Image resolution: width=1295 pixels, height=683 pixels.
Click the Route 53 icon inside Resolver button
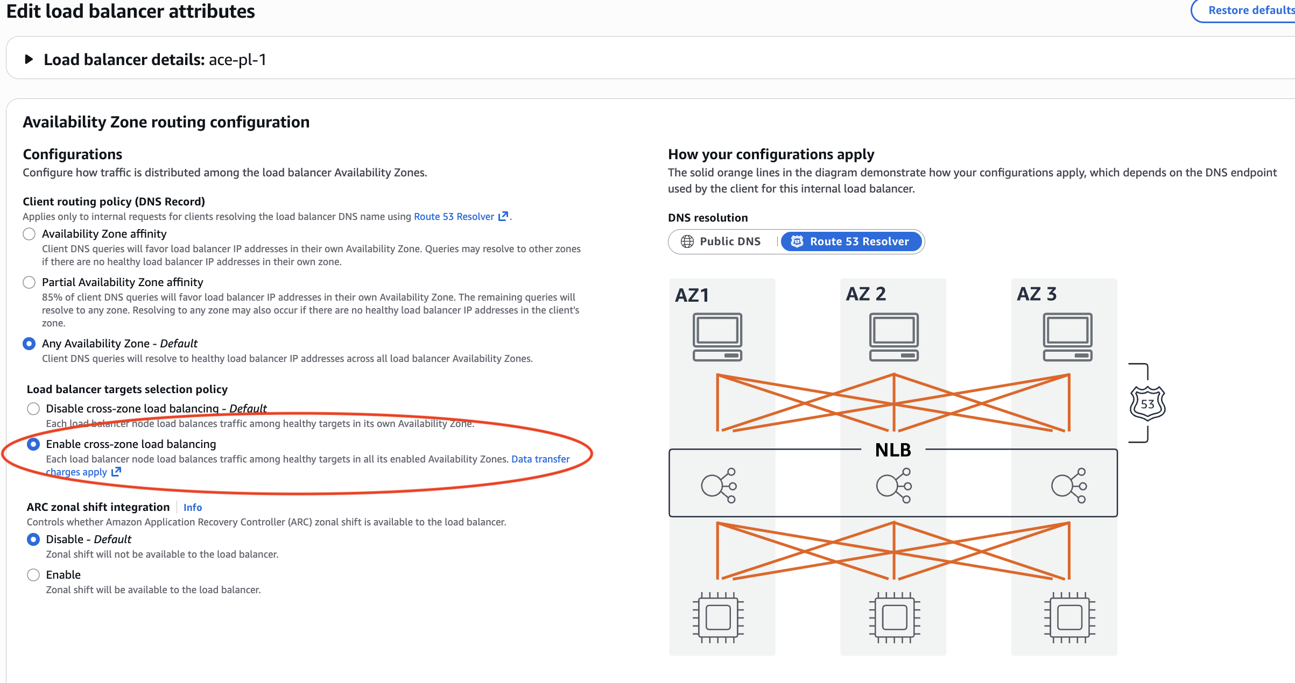pos(797,241)
